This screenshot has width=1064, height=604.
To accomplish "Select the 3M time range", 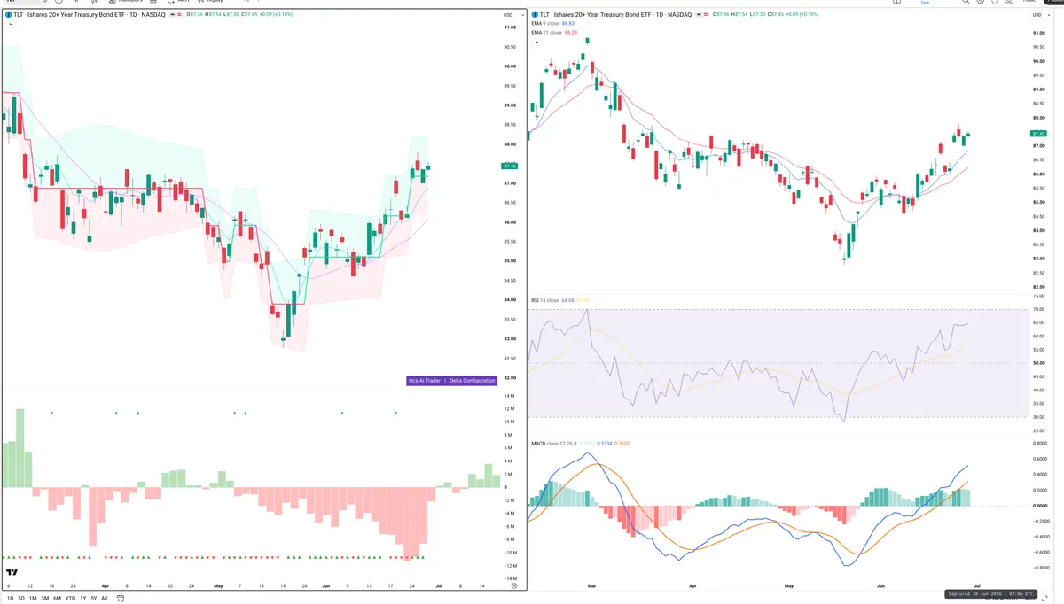I will [x=45, y=599].
